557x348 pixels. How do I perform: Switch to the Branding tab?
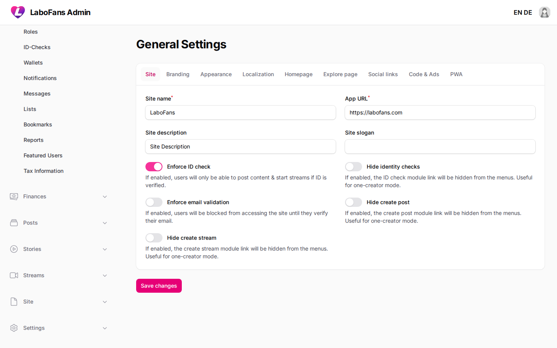pos(178,74)
